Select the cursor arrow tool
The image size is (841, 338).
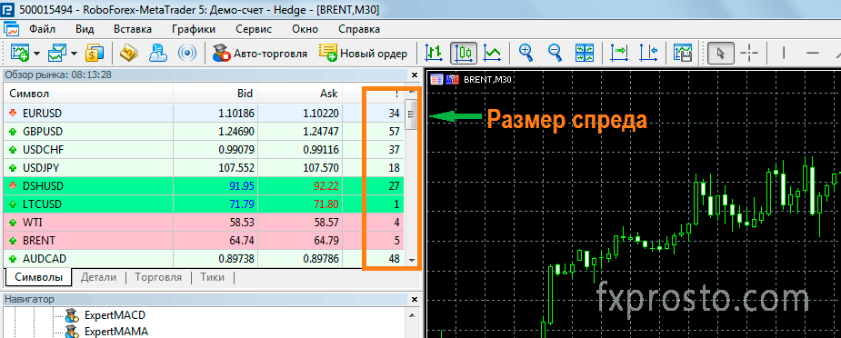click(720, 53)
